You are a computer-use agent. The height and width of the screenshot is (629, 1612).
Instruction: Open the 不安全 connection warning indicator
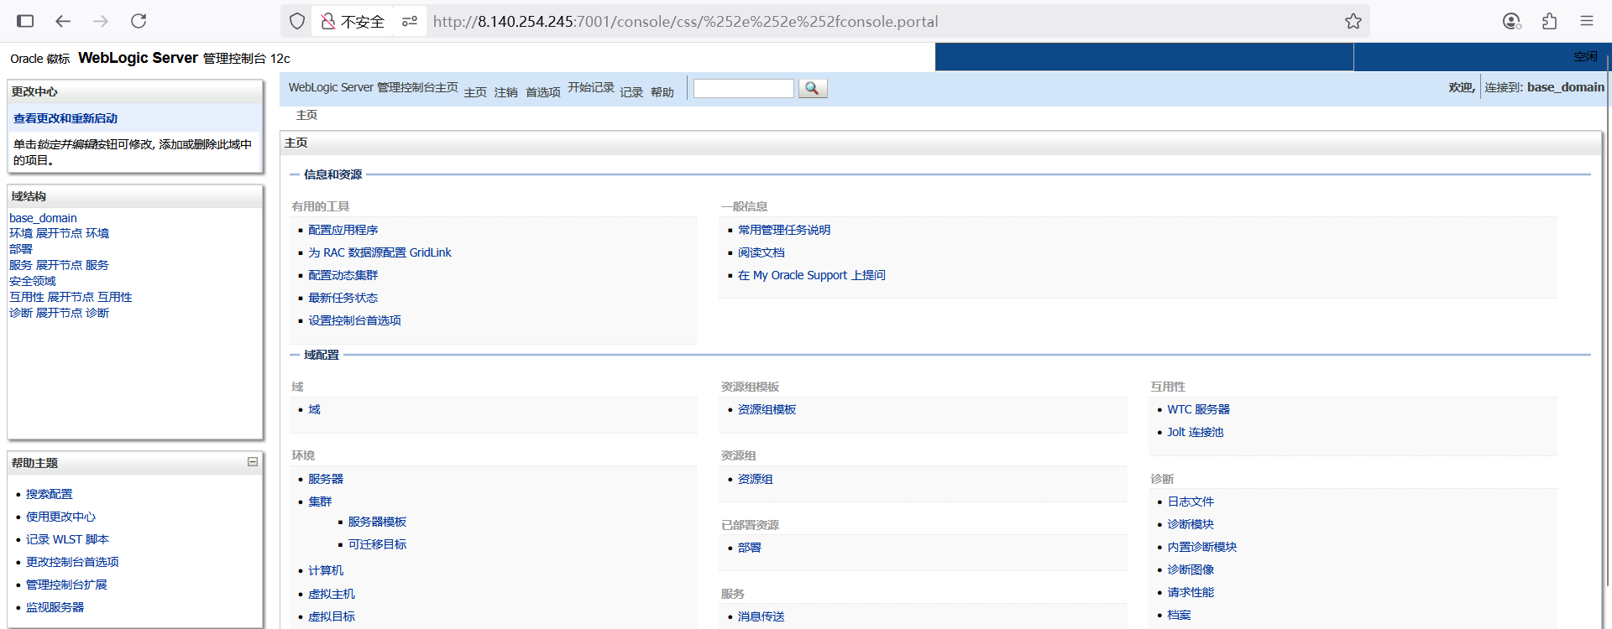tap(353, 21)
